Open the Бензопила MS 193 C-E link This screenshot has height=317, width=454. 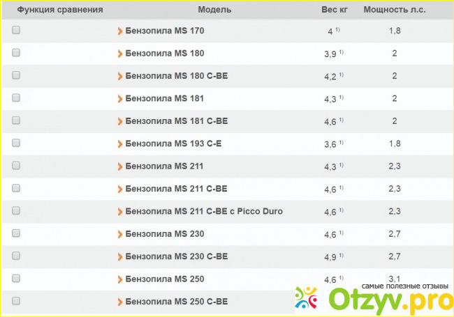[x=173, y=144]
